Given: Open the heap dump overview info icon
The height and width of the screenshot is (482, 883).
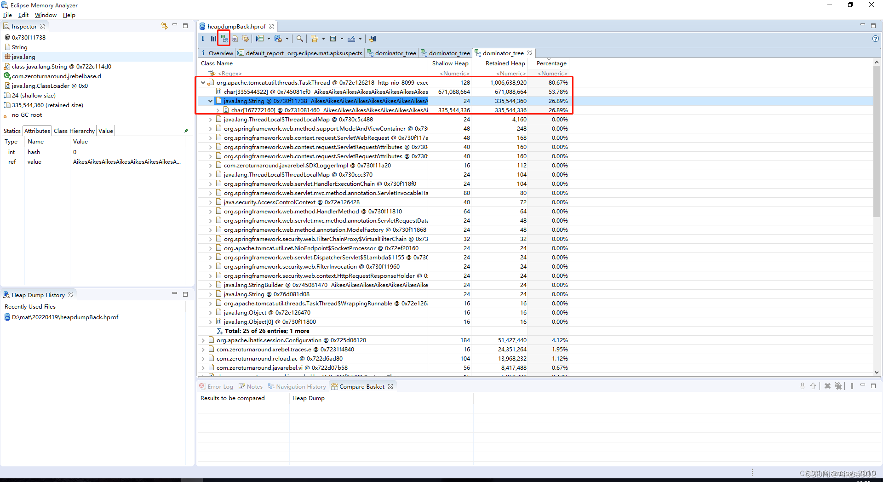Looking at the screenshot, I should tap(203, 39).
